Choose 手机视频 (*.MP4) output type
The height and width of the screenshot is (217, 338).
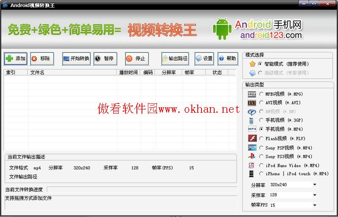pyautogui.click(x=261, y=129)
